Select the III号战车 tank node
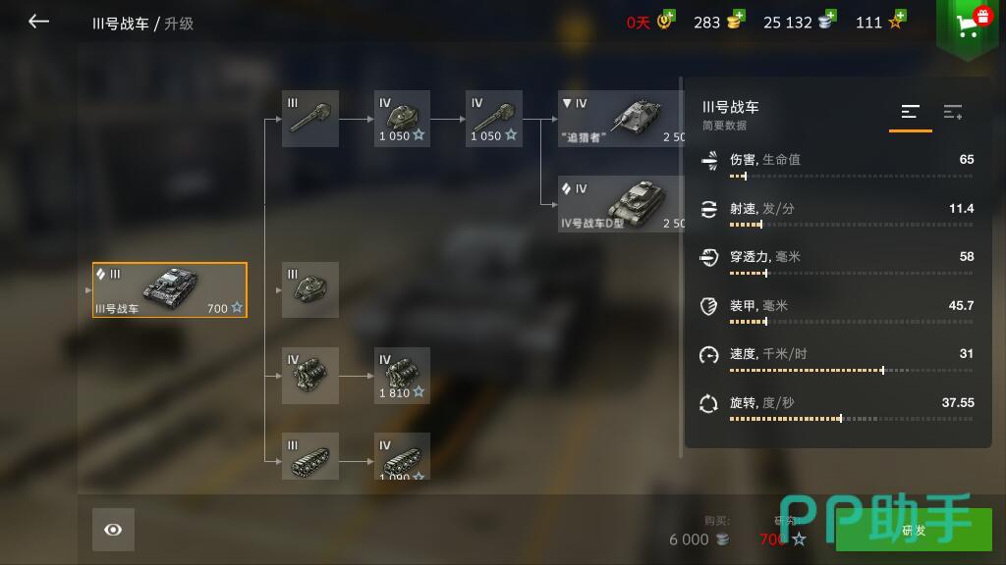The width and height of the screenshot is (1006, 565). click(169, 289)
